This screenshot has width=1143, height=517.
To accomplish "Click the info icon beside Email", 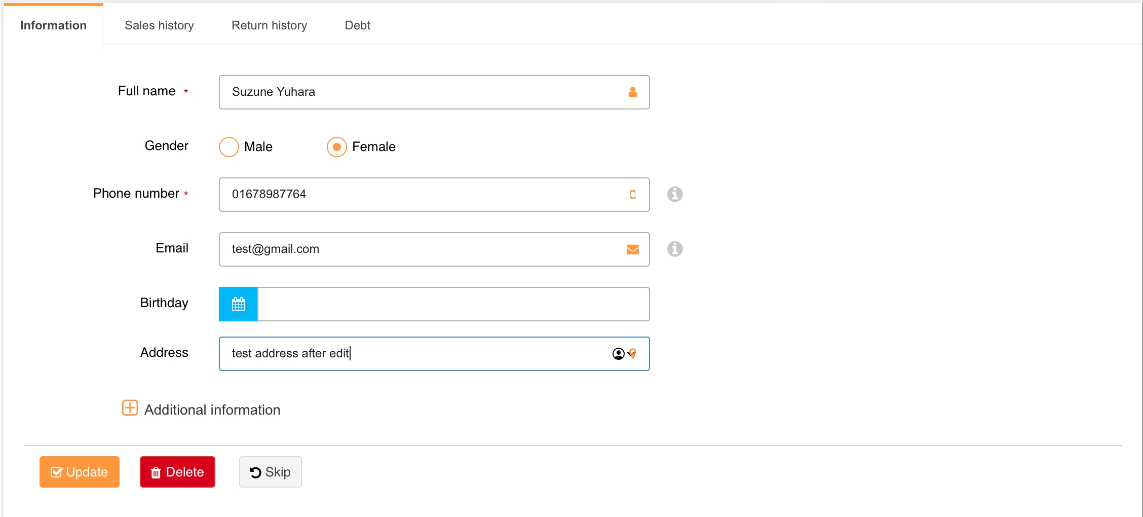I will 674,249.
